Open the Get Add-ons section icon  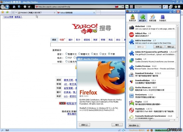pyautogui.click(x=132, y=18)
